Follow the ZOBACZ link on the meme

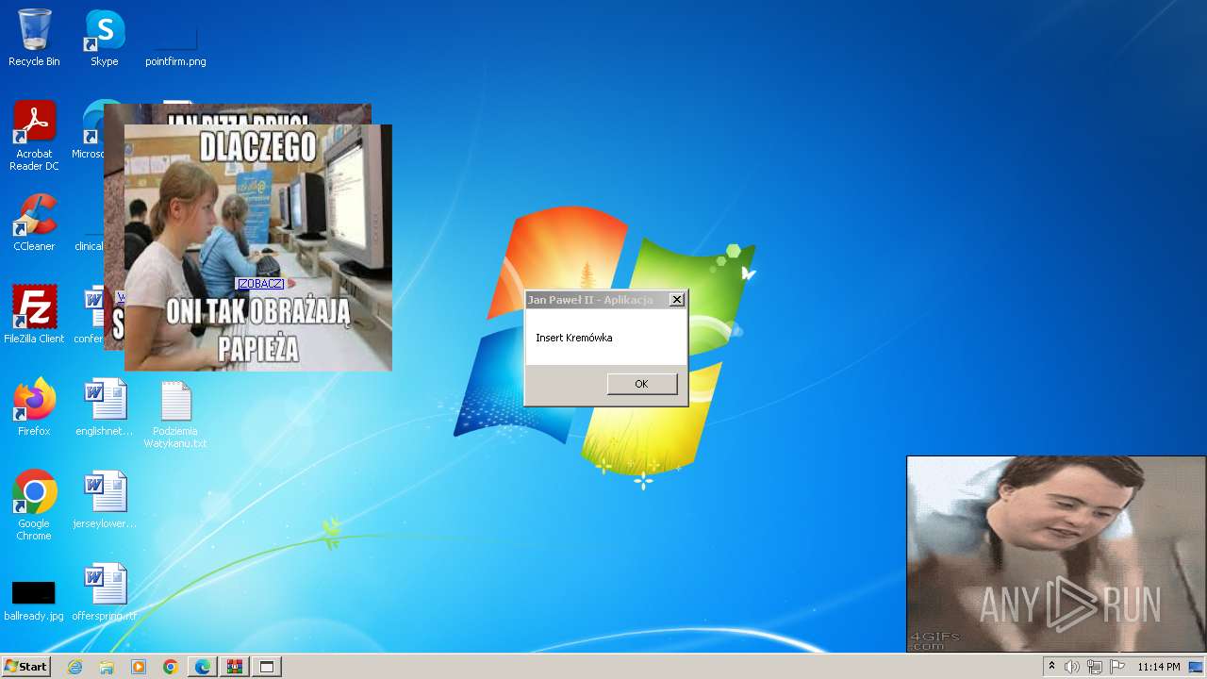(x=260, y=284)
